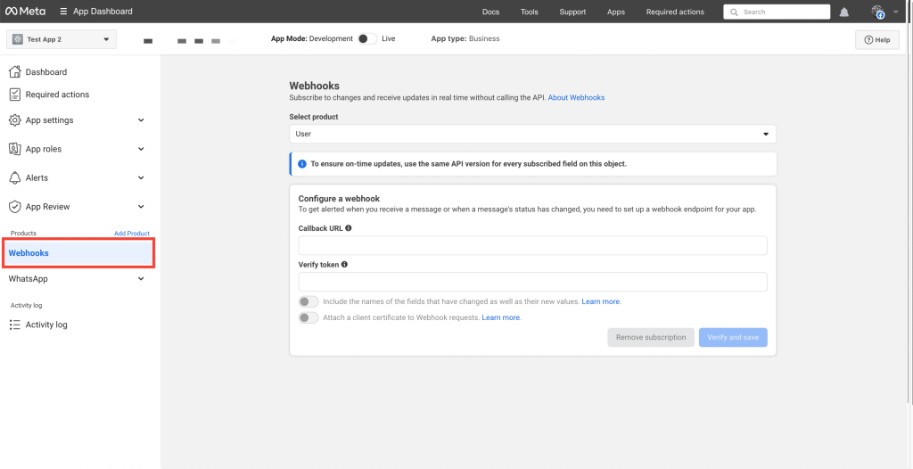Open the App Dashboard hamburger menu

click(x=63, y=12)
